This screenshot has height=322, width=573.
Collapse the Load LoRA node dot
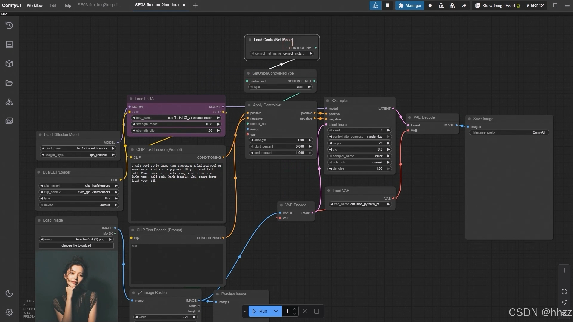point(131,99)
